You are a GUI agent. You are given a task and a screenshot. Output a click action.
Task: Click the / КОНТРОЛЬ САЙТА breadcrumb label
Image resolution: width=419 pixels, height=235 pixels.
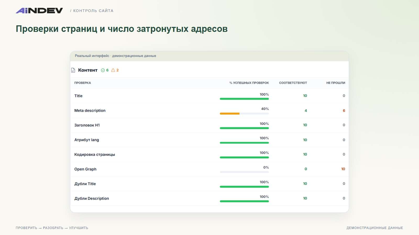[x=92, y=11]
